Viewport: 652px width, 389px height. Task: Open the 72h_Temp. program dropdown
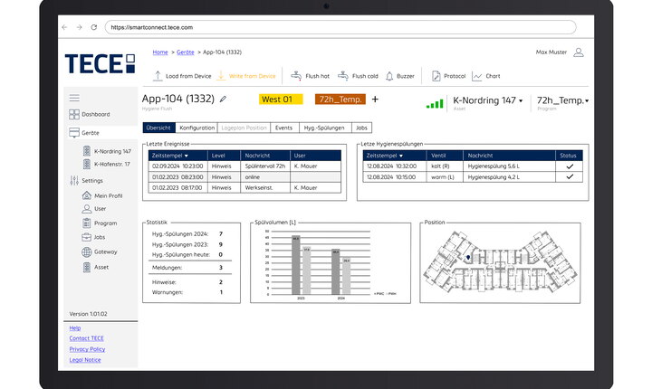[x=587, y=101]
